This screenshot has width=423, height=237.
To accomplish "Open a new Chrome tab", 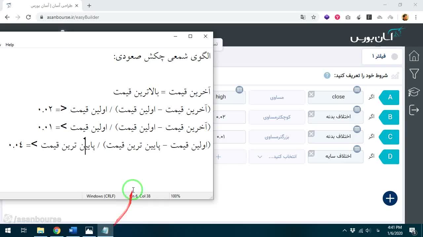I will point(89,6).
